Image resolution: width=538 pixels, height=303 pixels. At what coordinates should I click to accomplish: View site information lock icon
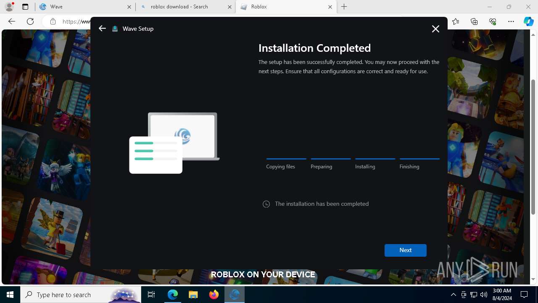(x=53, y=21)
